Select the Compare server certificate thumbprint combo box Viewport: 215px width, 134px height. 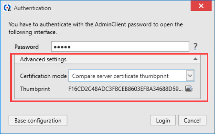tap(132, 76)
